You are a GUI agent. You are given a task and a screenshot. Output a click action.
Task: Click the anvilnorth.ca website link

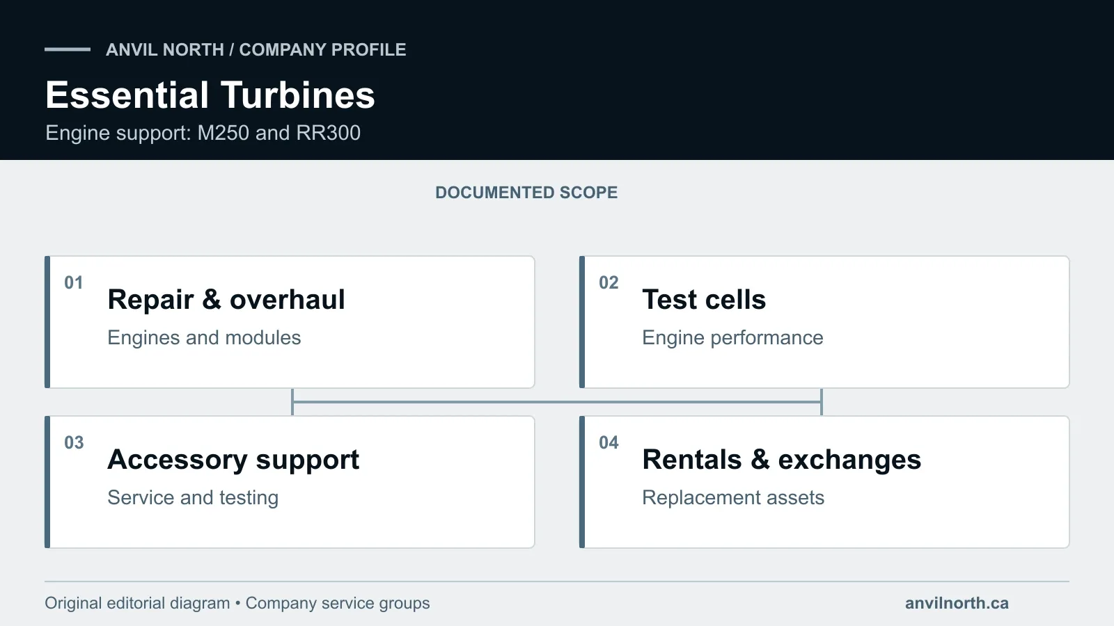957,603
